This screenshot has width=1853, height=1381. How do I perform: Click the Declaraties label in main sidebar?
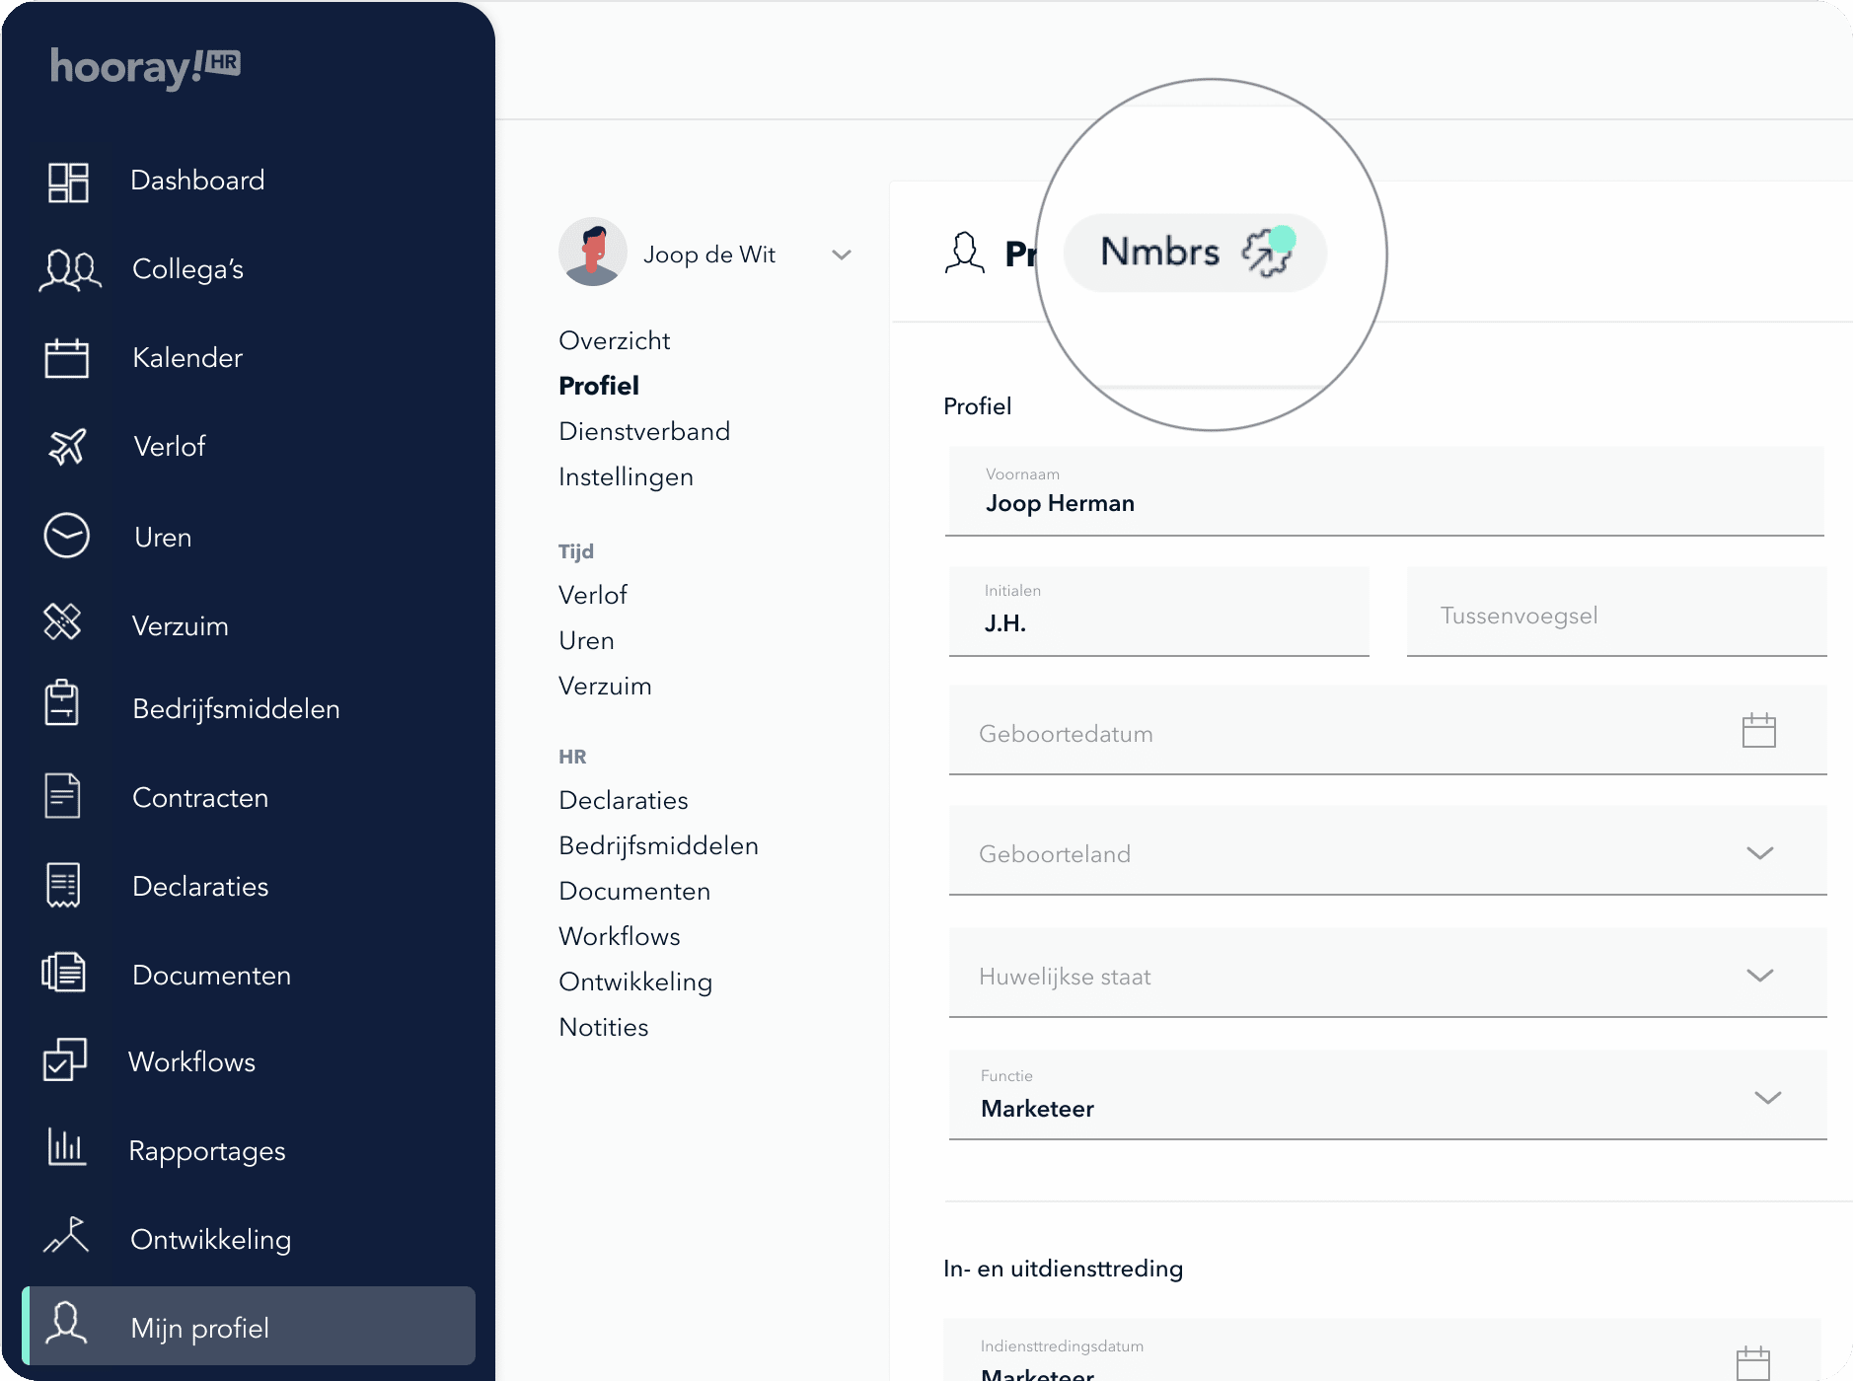[200, 887]
